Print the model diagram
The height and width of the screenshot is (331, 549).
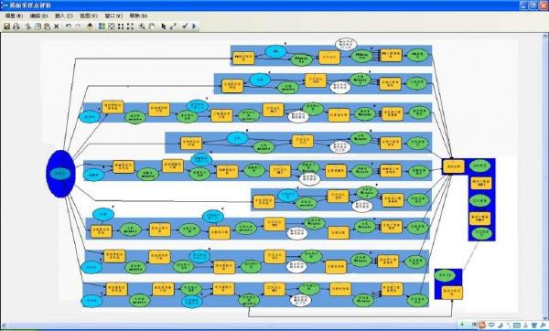pyautogui.click(x=16, y=27)
